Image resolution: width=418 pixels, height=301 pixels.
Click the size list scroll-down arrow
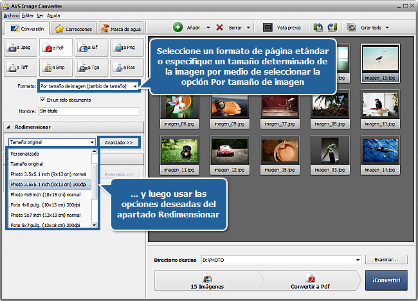pos(94,225)
